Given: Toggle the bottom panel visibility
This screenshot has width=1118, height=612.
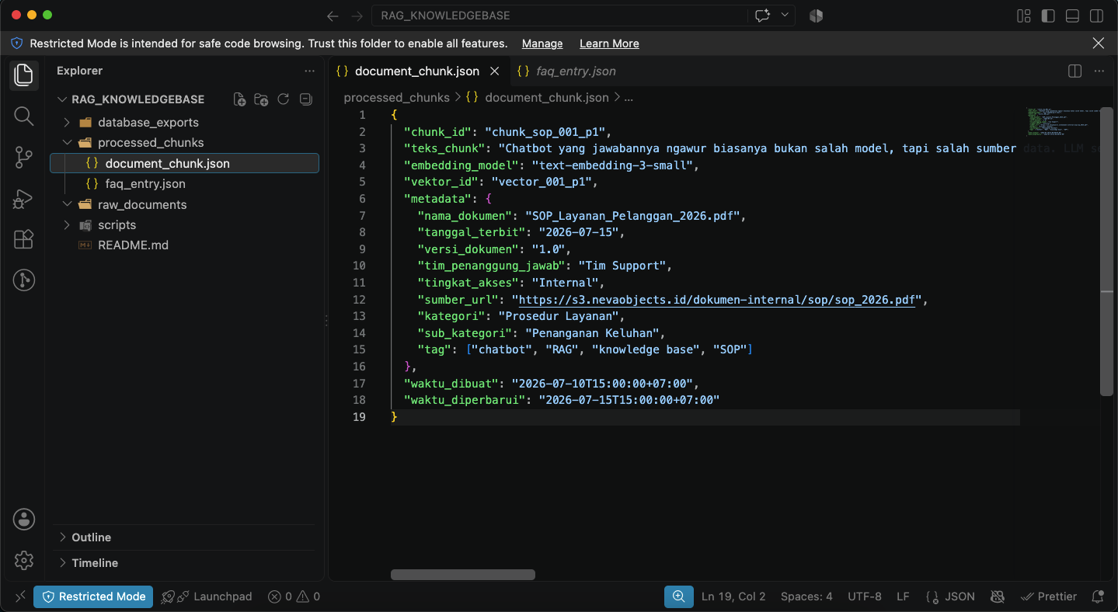Looking at the screenshot, I should pyautogui.click(x=1072, y=16).
